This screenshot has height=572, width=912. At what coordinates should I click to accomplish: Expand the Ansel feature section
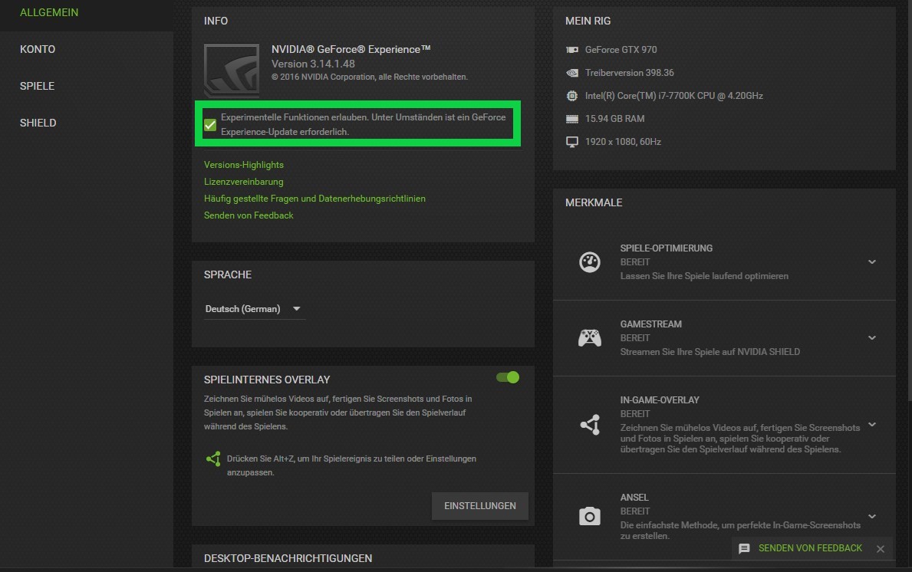click(872, 516)
